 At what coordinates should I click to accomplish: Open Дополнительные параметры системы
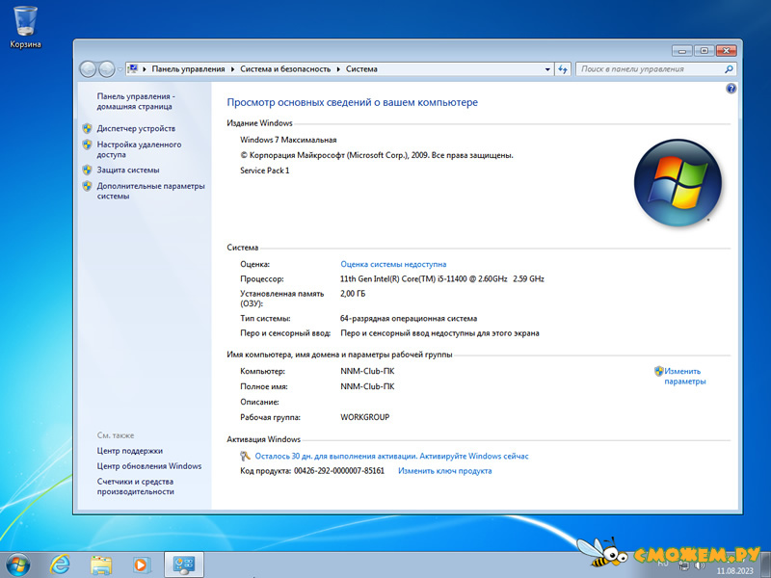(150, 191)
